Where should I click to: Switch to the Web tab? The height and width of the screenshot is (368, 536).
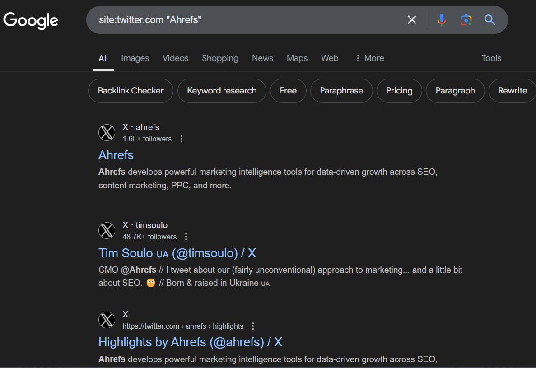coord(330,58)
